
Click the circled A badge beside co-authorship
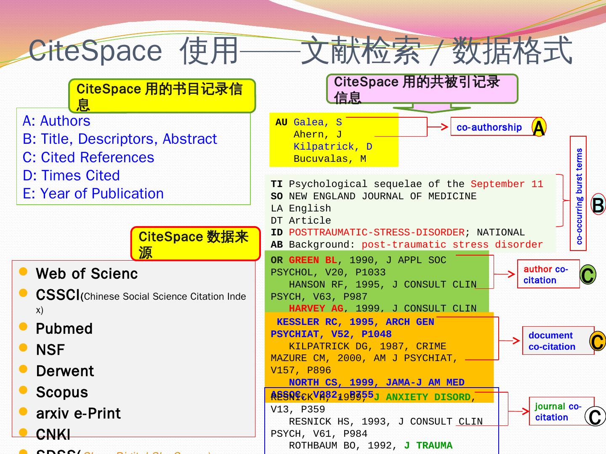539,127
